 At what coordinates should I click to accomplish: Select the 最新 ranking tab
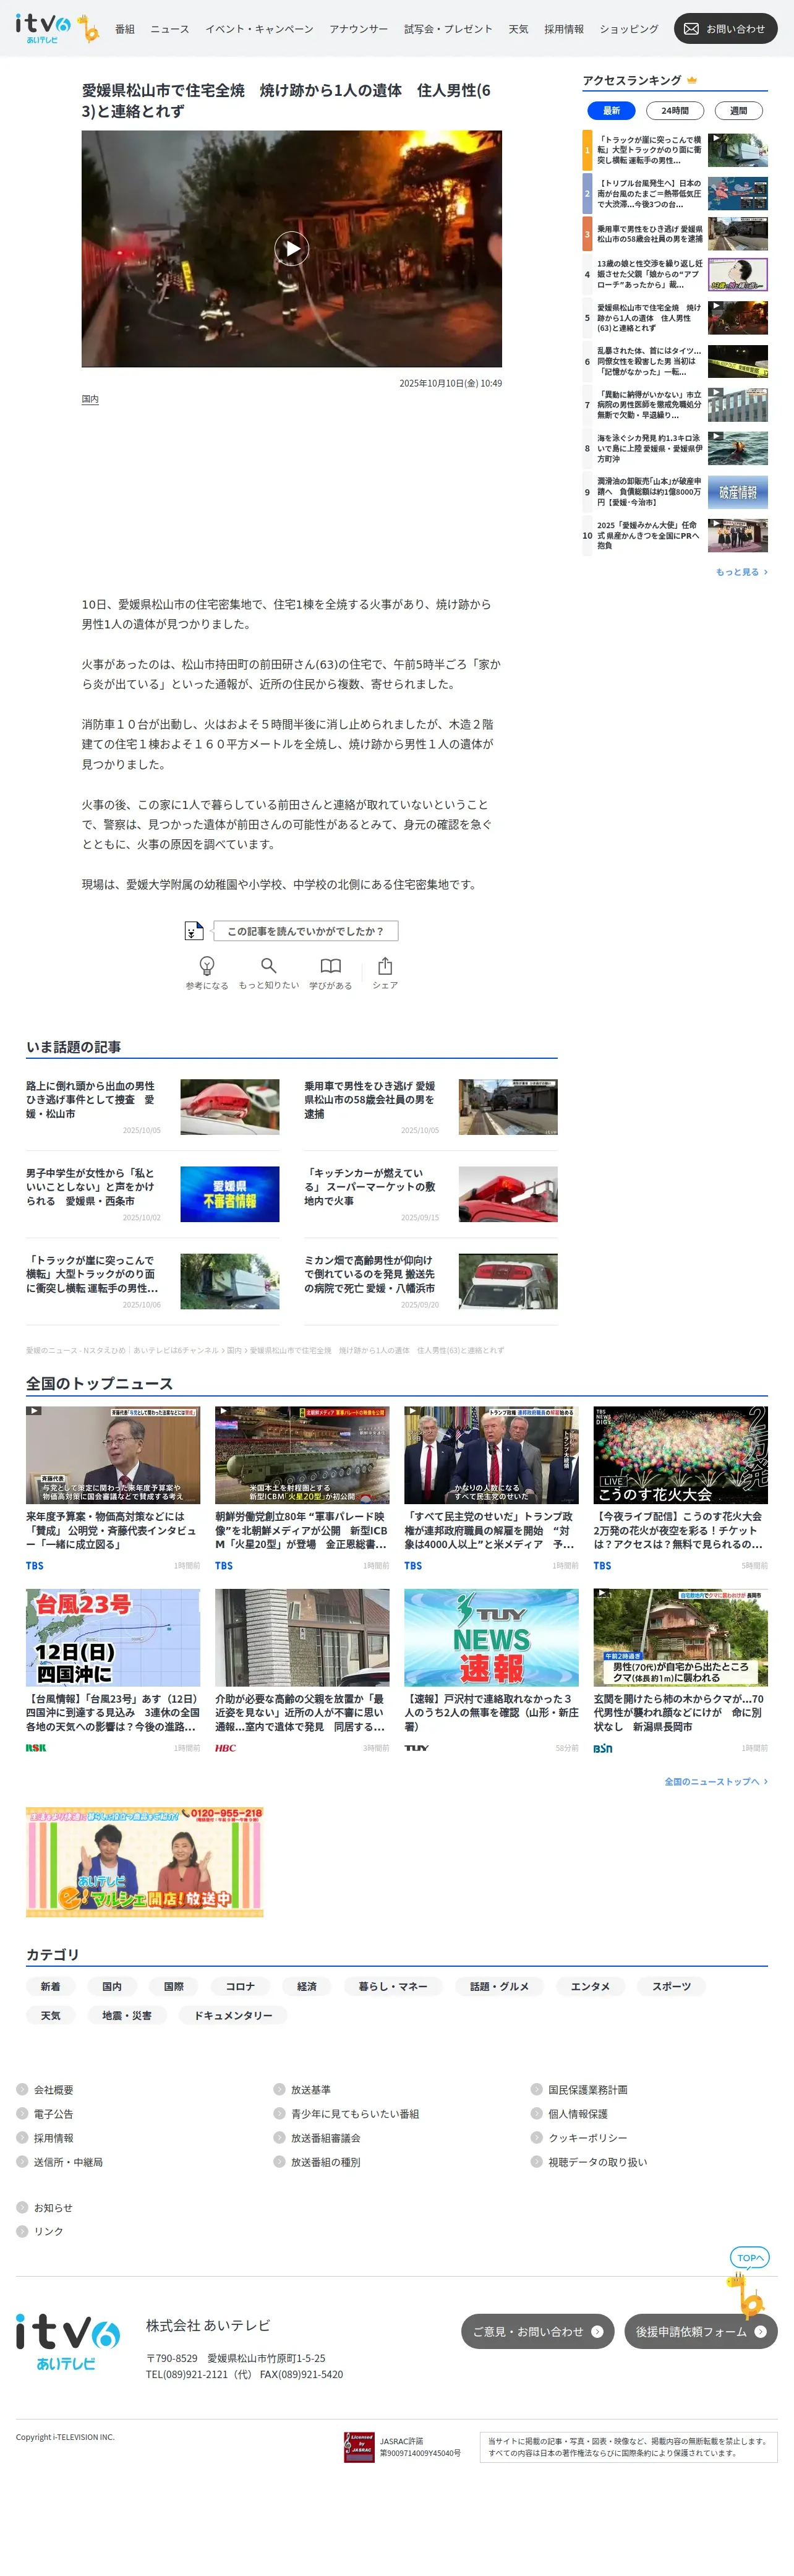[x=611, y=110]
